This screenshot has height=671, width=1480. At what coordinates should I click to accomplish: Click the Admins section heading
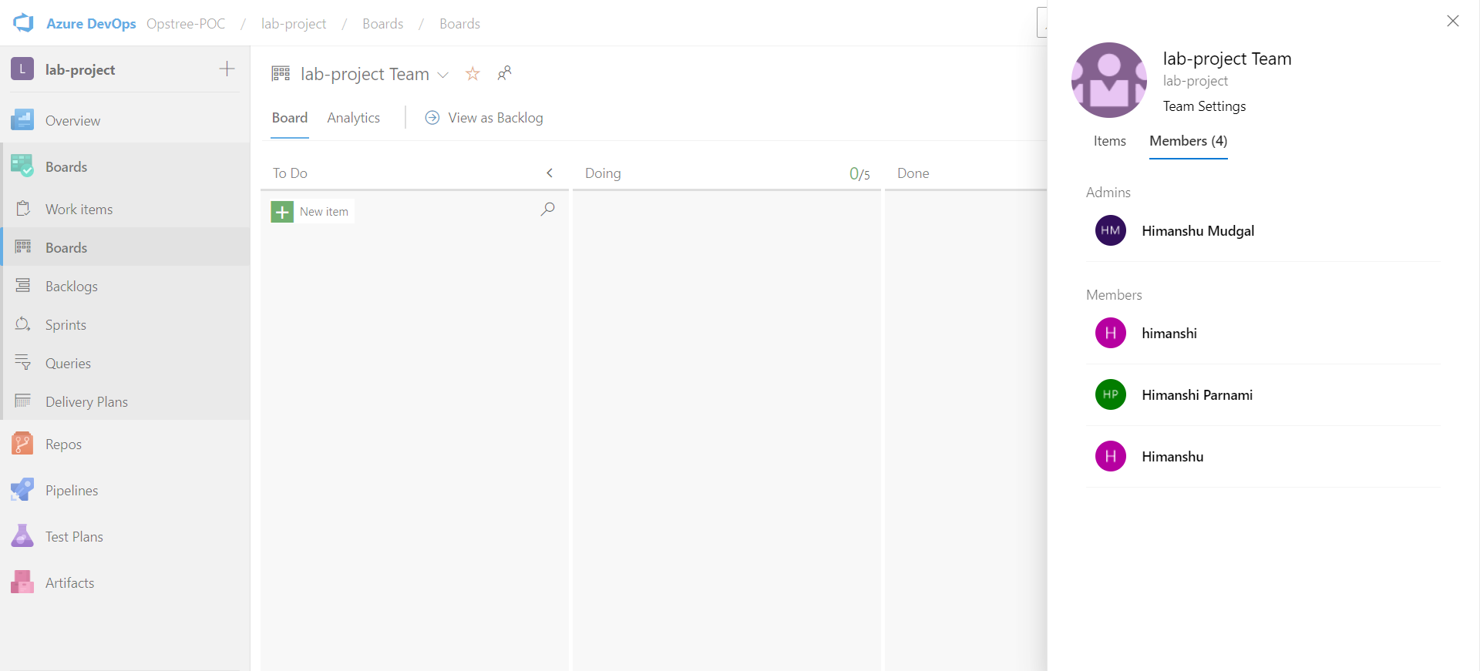click(x=1108, y=192)
